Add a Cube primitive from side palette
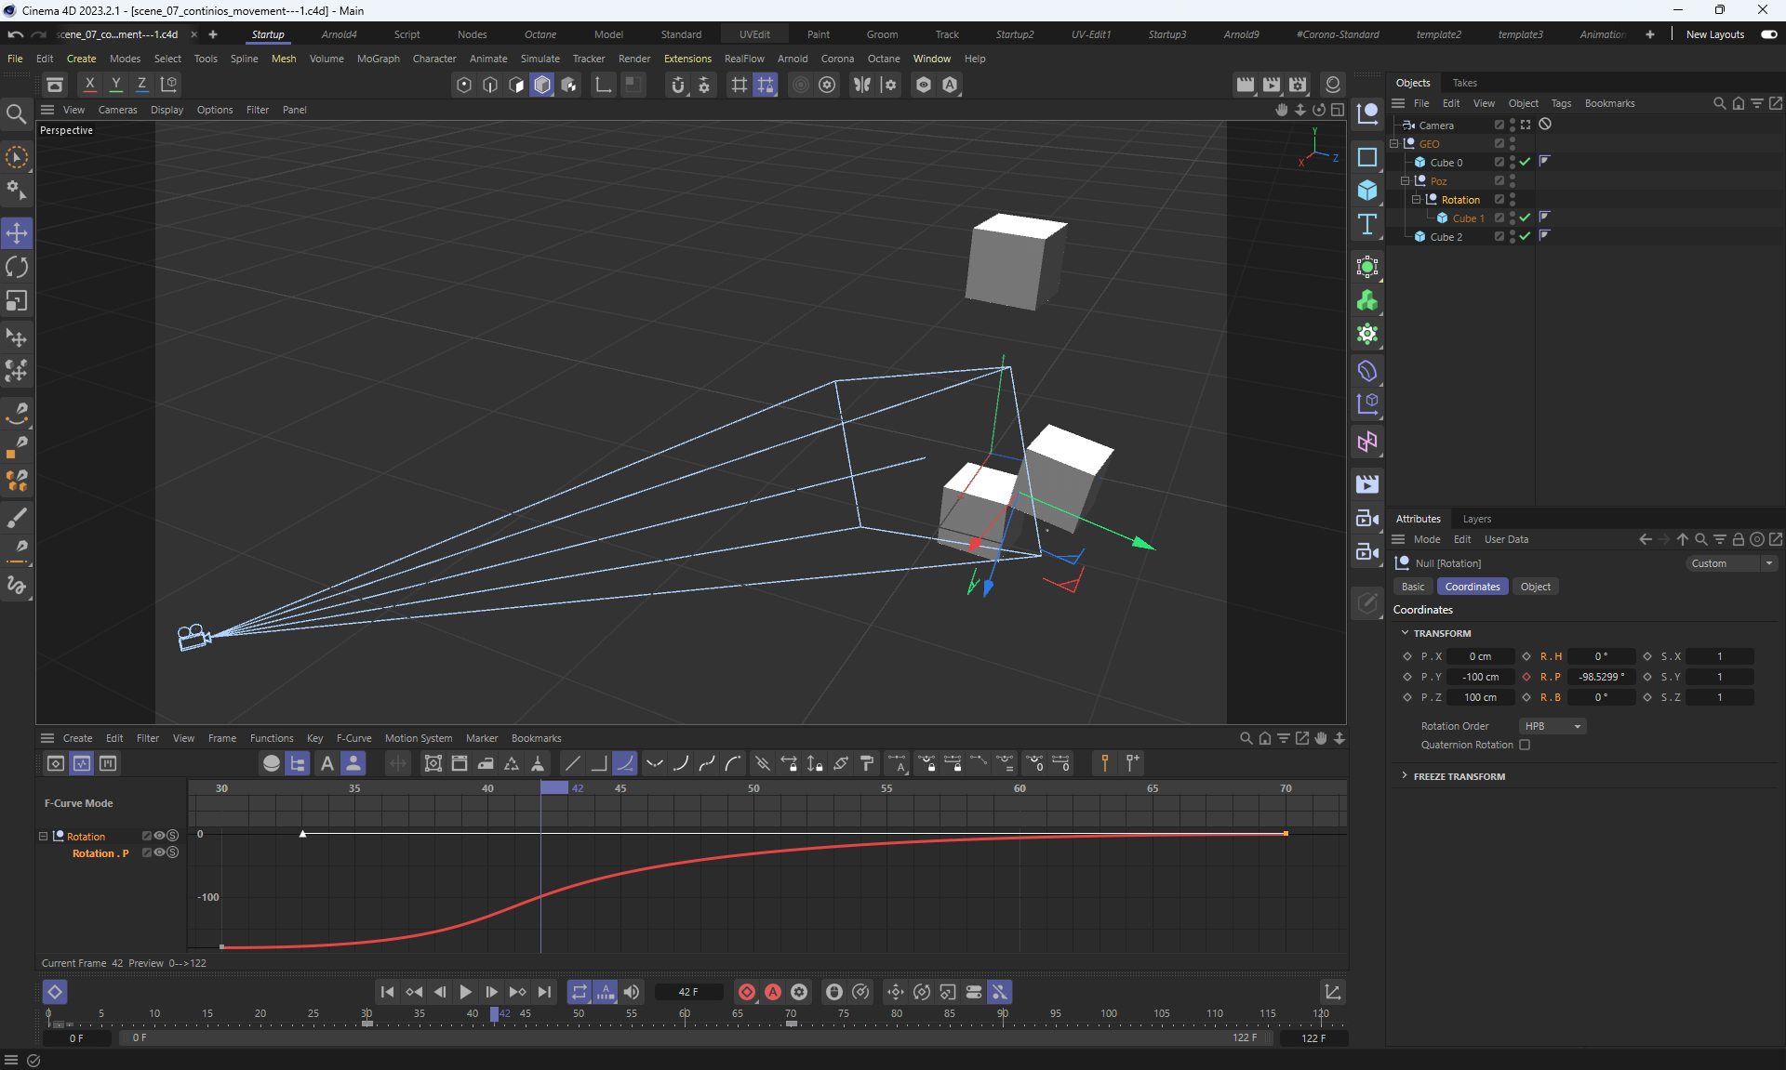1786x1070 pixels. coord(1366,190)
